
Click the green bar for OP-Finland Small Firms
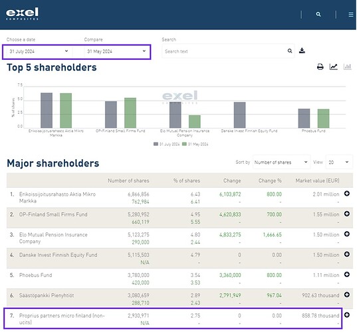130,113
